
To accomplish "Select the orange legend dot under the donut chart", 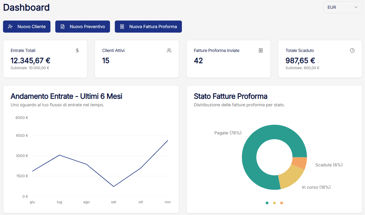I will pyautogui.click(x=282, y=203).
